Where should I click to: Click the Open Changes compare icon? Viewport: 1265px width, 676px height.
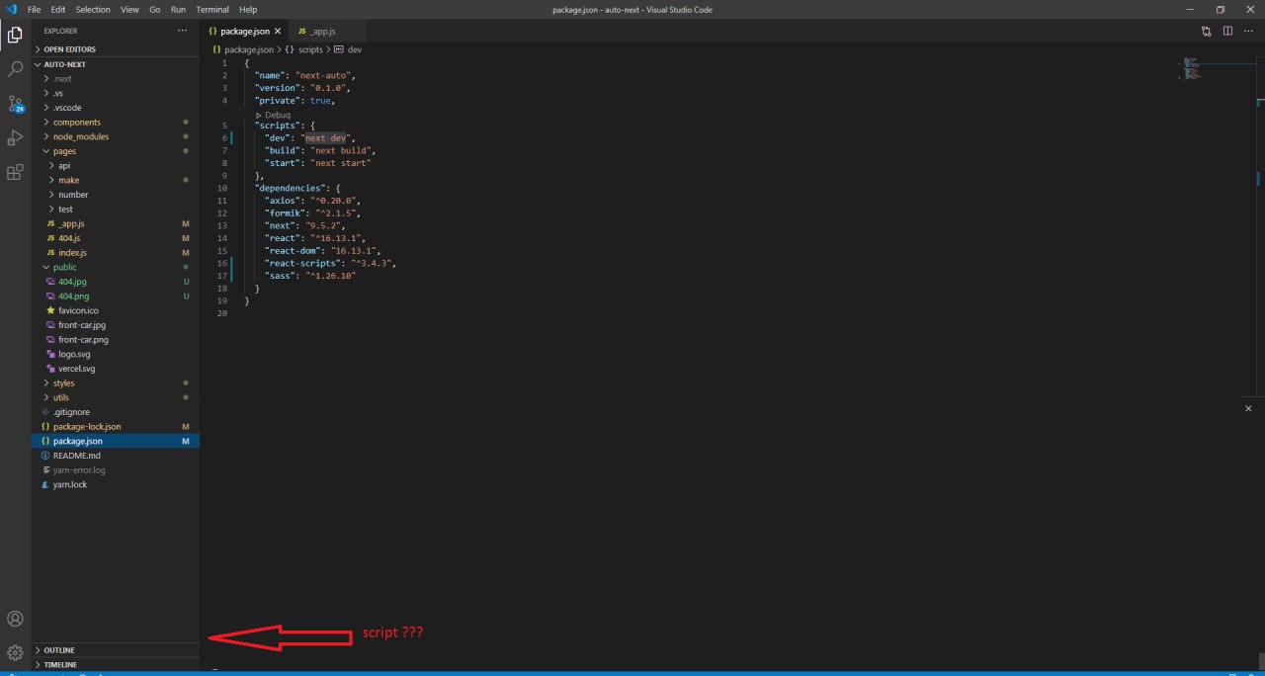(1206, 31)
